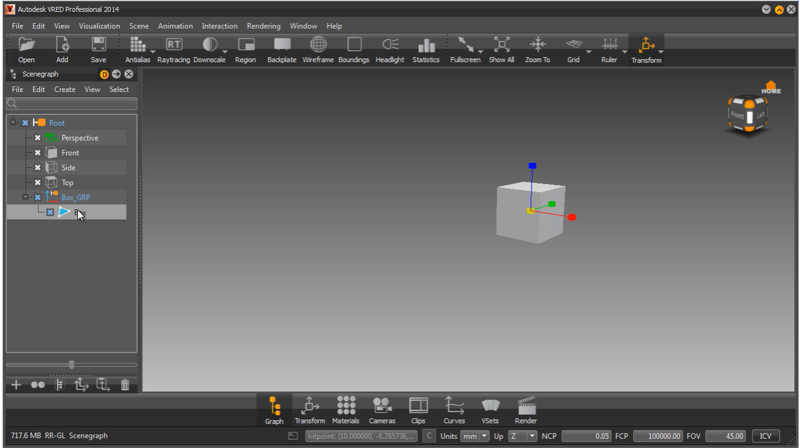
Task: Open the Scene menu
Action: coord(139,26)
